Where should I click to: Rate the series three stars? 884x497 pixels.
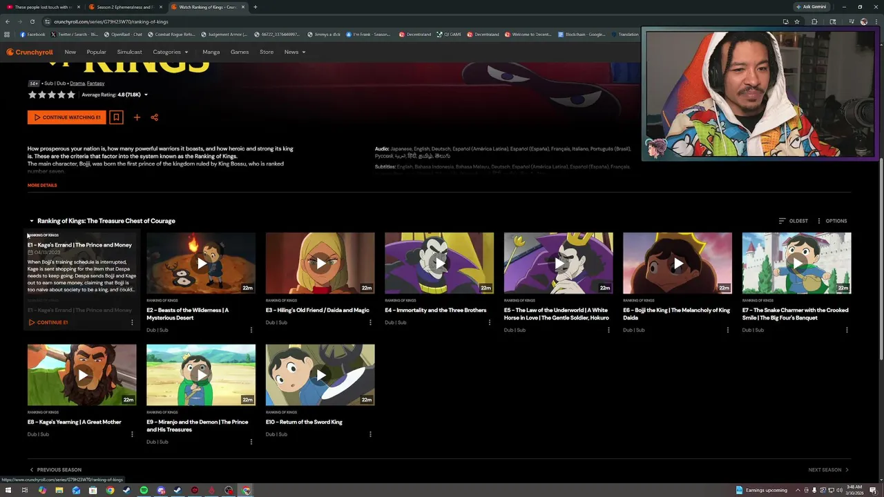[x=51, y=95]
